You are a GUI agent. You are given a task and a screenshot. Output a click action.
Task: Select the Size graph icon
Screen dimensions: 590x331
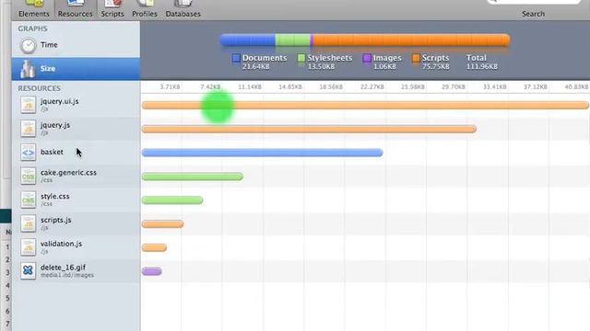28,69
